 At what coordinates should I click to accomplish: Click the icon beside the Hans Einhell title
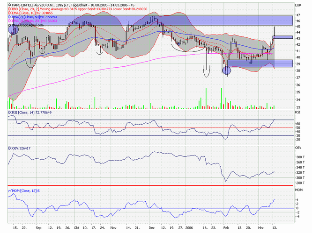click(10, 4)
